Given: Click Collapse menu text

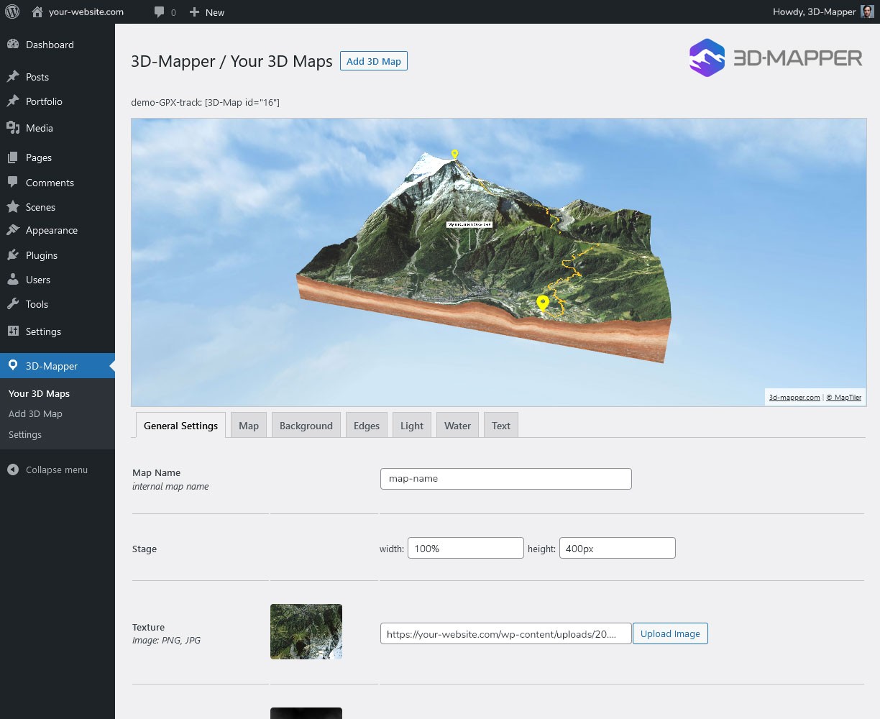Looking at the screenshot, I should point(57,470).
